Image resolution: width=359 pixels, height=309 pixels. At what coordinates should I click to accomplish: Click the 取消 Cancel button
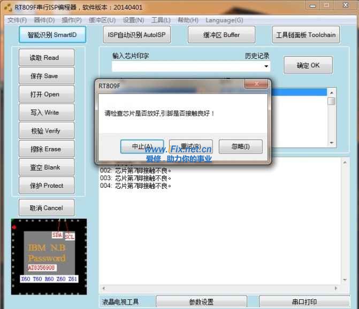point(47,207)
